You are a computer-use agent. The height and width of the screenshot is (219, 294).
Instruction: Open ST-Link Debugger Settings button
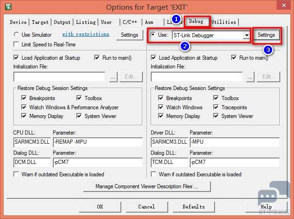[266, 35]
